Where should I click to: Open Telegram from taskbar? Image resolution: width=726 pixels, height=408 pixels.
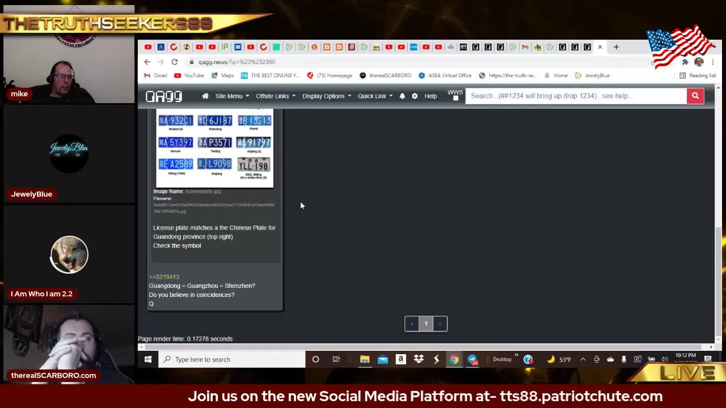(472, 359)
